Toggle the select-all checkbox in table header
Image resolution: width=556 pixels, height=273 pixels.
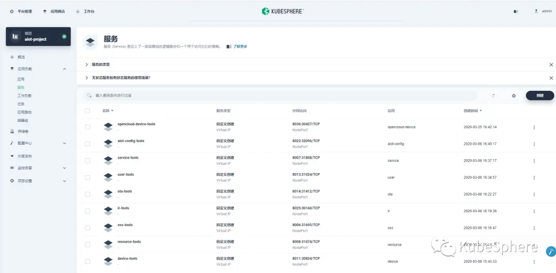tap(87, 111)
